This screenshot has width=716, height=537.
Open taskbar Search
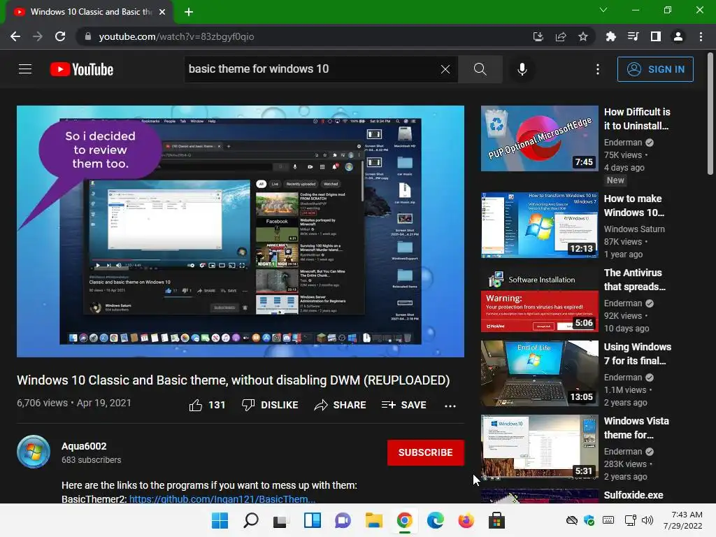pos(251,520)
